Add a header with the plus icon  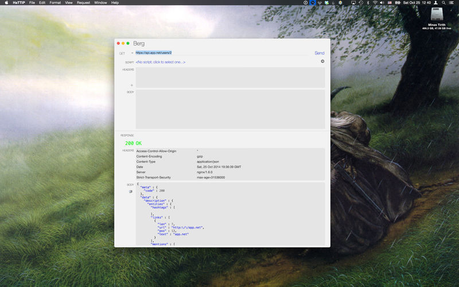pos(131,85)
